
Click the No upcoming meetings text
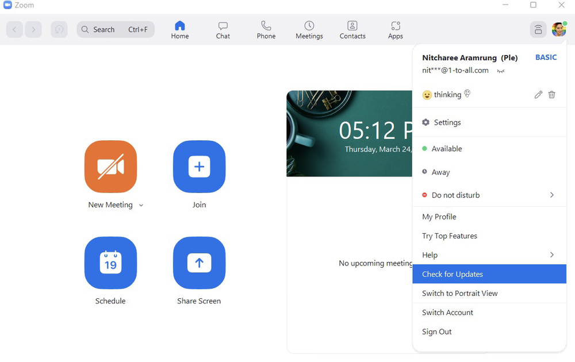375,263
